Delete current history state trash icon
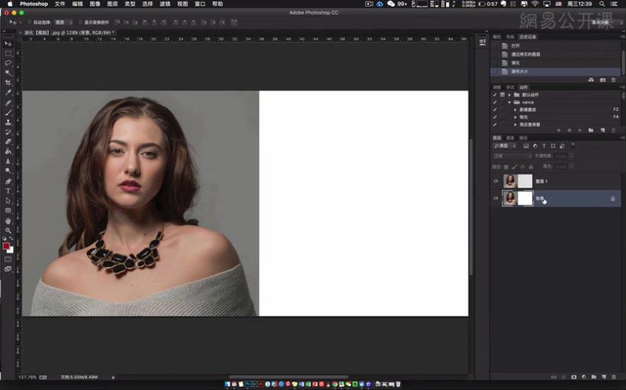Viewport: 626px width, 390px height. click(x=613, y=79)
